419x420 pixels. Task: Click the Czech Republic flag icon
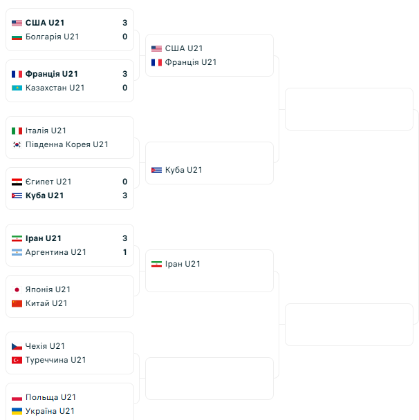pyautogui.click(x=17, y=346)
